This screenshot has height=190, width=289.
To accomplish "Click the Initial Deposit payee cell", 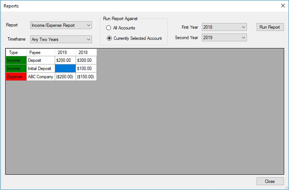I will [41, 69].
